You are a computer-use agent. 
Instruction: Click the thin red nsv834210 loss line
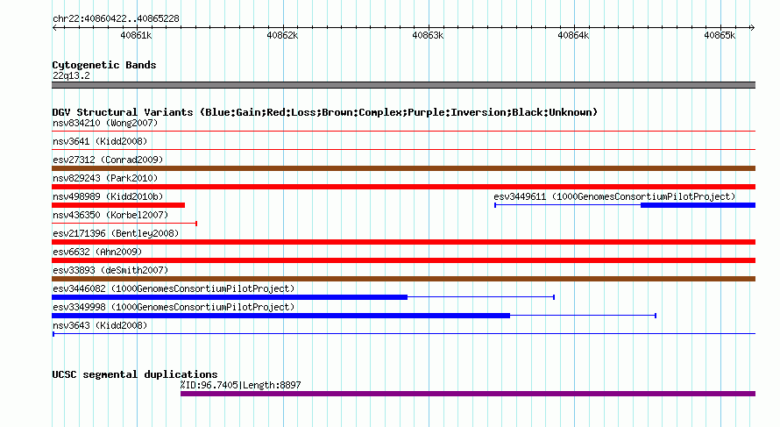point(403,131)
